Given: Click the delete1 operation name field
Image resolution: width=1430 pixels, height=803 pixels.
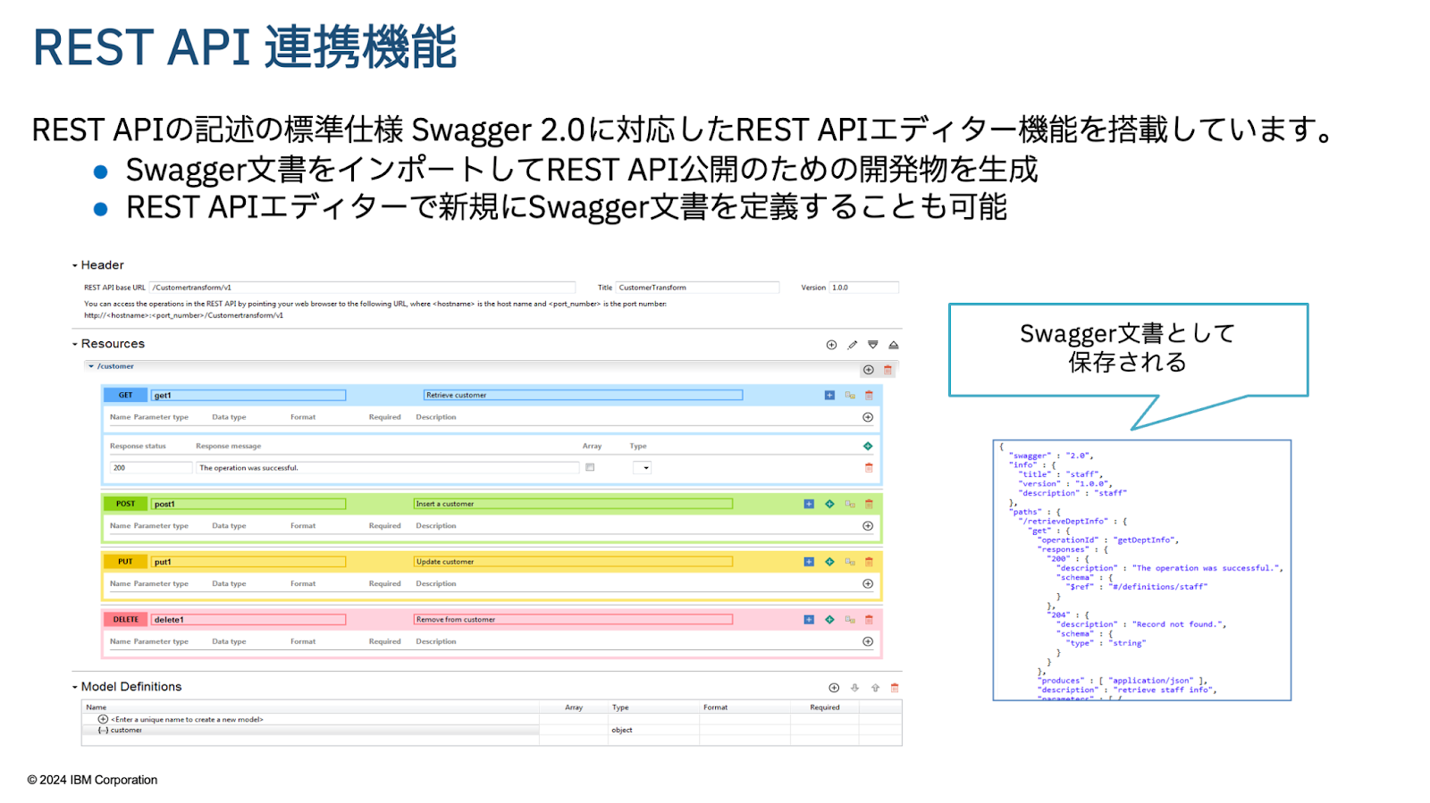Looking at the screenshot, I should [x=248, y=619].
